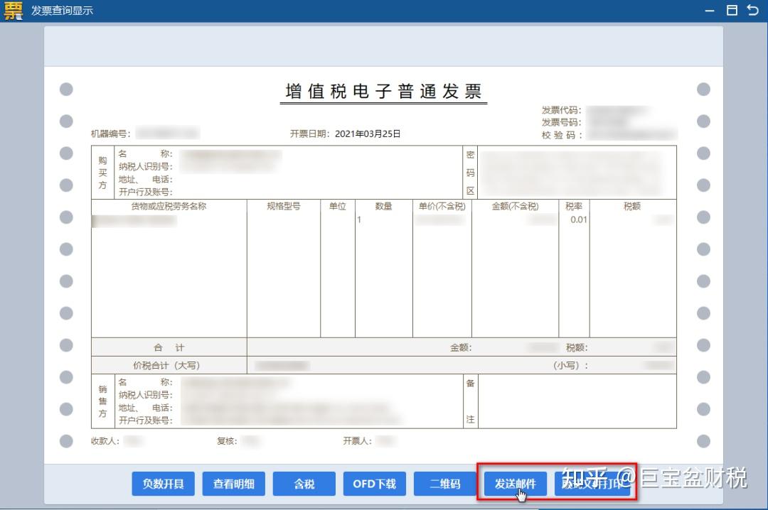This screenshot has height=510, width=768.
Task: Click the 增值税电子普通发票 heading
Action: pyautogui.click(x=383, y=92)
